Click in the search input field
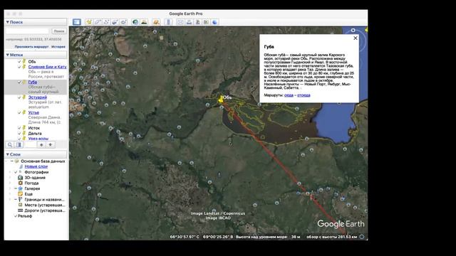 pyautogui.click(x=27, y=31)
